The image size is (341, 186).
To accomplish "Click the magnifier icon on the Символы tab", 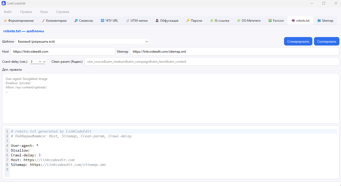I will [x=76, y=21].
